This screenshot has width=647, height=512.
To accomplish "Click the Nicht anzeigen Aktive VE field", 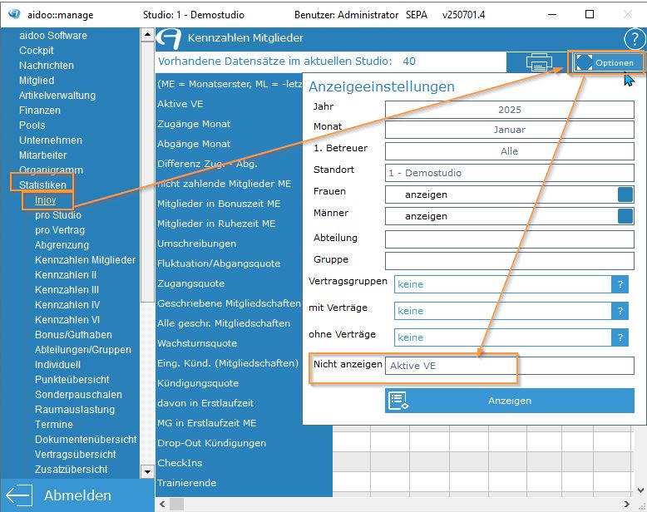I will tap(510, 366).
